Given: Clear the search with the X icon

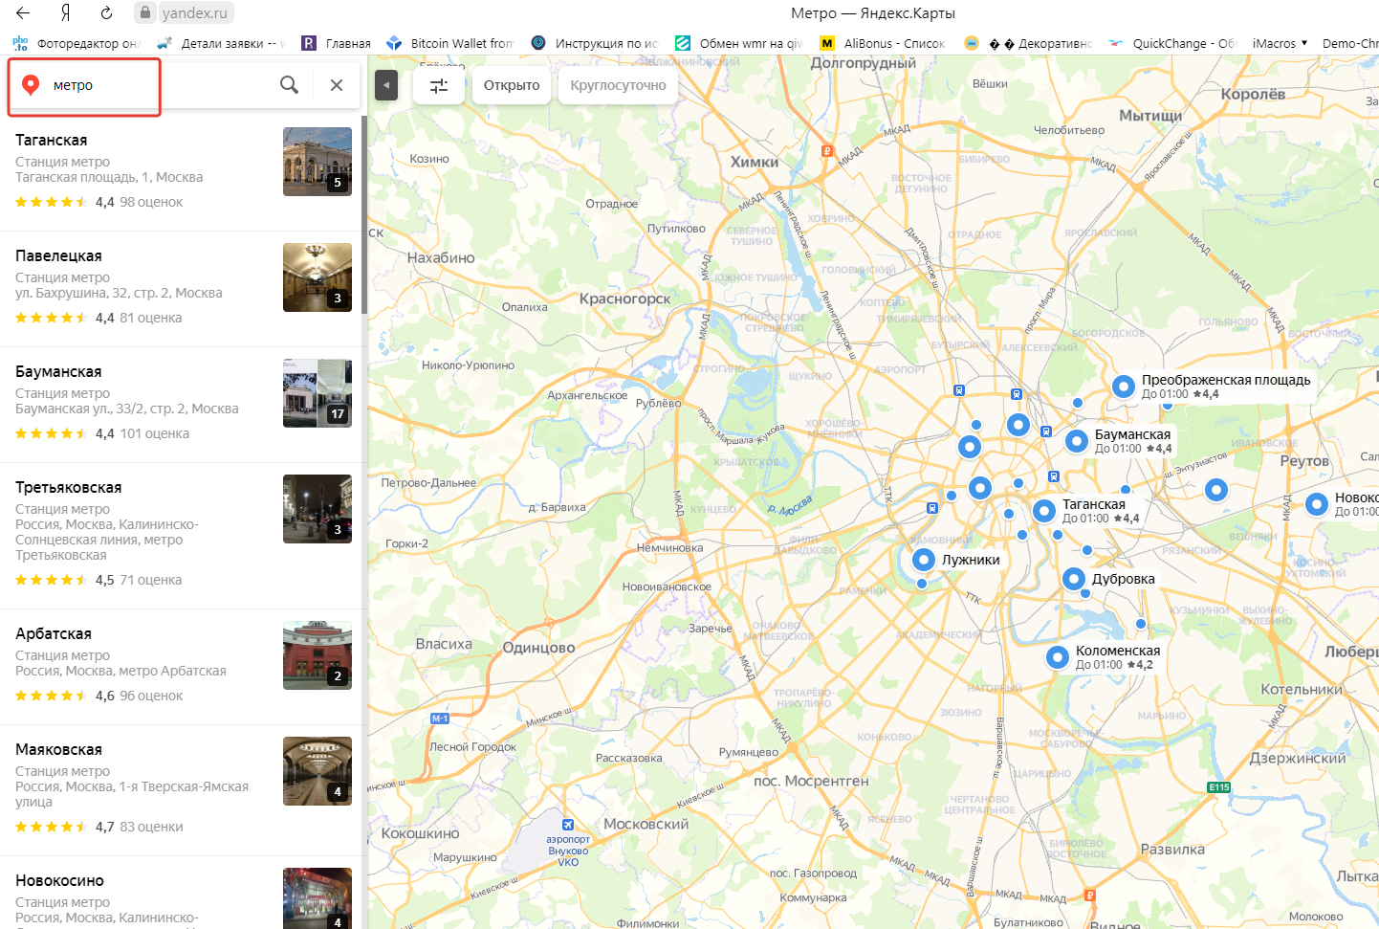Looking at the screenshot, I should point(337,85).
